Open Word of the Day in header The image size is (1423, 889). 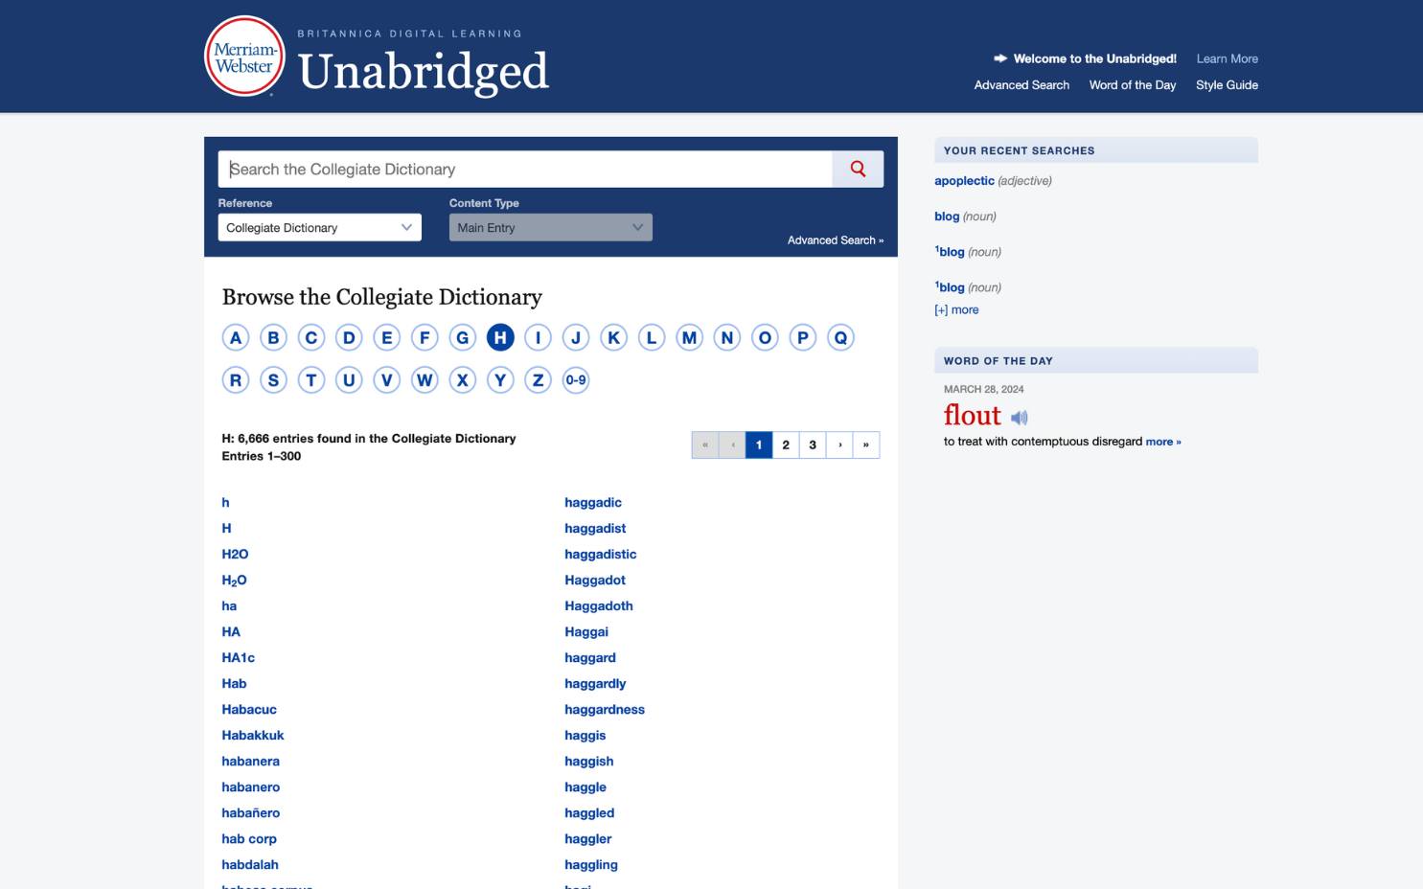1132,85
